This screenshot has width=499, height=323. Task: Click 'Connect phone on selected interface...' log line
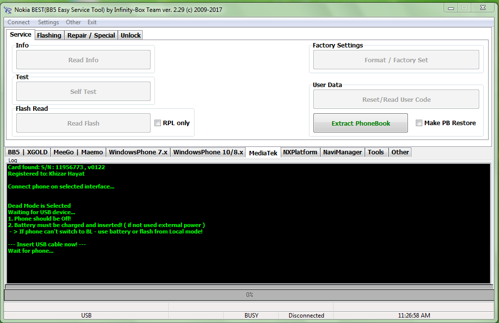click(x=61, y=186)
